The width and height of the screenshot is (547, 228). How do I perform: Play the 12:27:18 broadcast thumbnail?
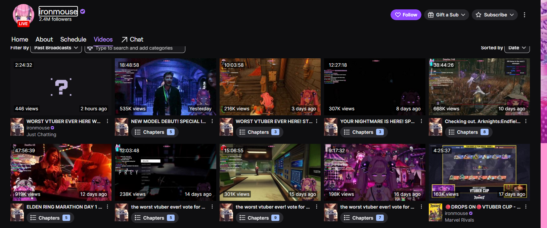[375, 87]
